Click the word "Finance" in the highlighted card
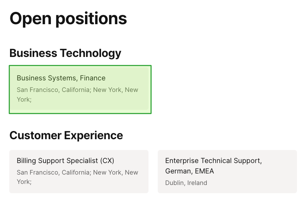This screenshot has height=201, width=304. point(93,78)
